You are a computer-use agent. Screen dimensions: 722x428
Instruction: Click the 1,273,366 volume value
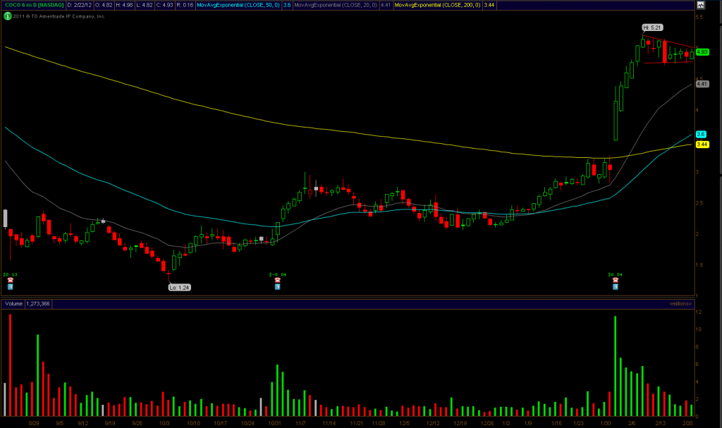[38, 304]
